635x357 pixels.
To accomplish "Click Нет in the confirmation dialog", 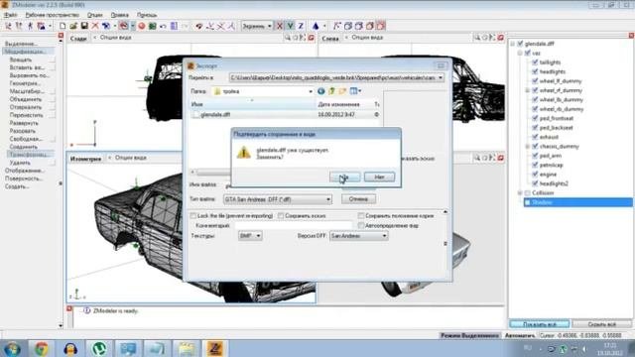I will click(x=379, y=177).
